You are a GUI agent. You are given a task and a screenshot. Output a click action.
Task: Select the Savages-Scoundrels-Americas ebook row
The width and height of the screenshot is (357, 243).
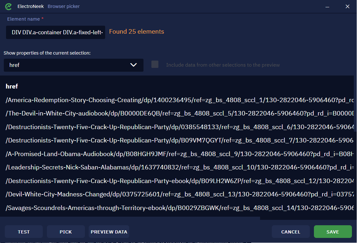coord(179,208)
